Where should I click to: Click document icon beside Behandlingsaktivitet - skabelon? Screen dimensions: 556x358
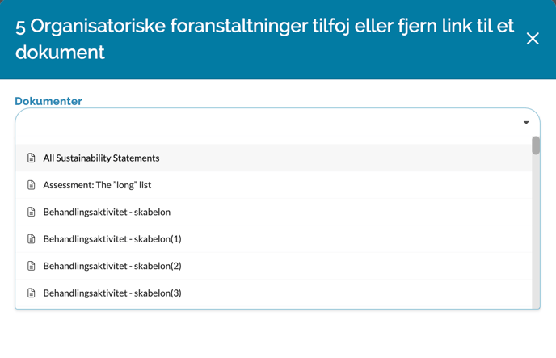coord(32,212)
